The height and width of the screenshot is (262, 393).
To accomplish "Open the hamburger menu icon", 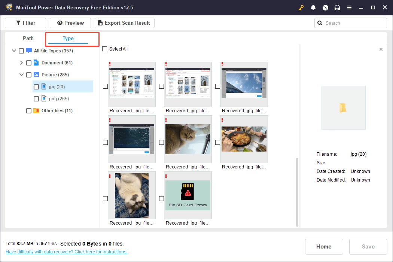I will point(349,7).
